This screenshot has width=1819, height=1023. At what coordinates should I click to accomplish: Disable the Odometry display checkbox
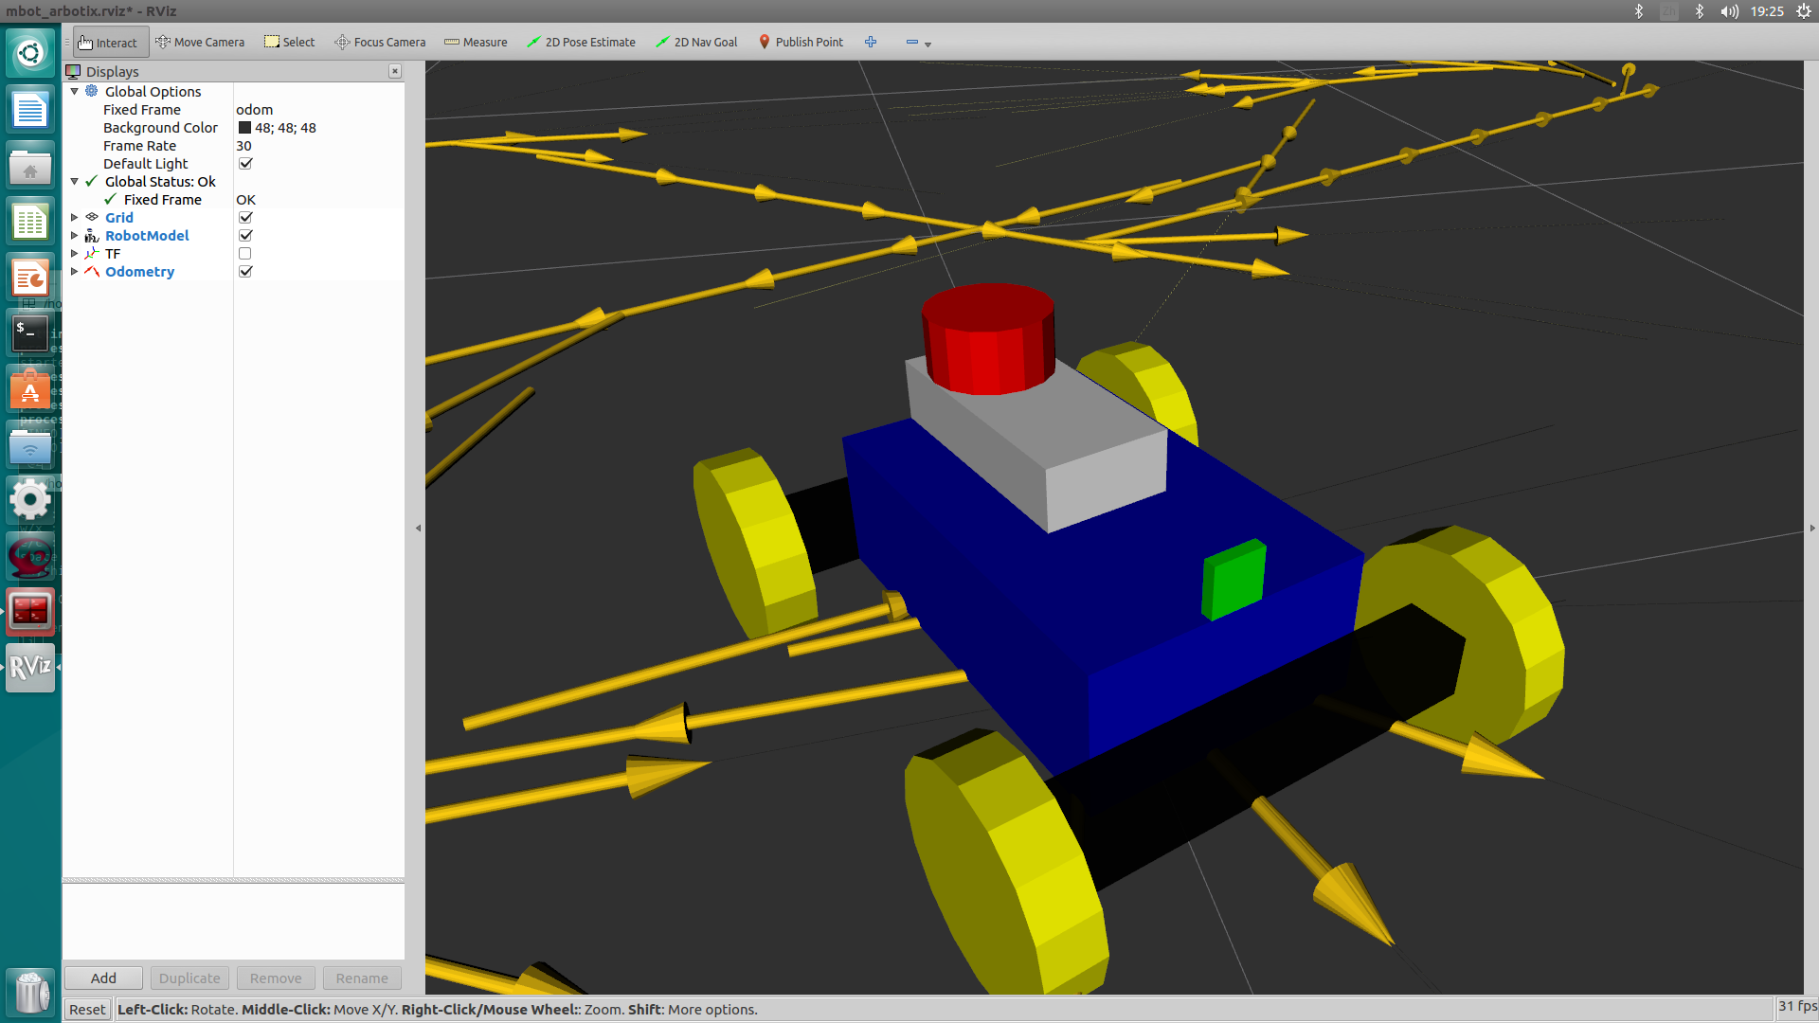[245, 272]
